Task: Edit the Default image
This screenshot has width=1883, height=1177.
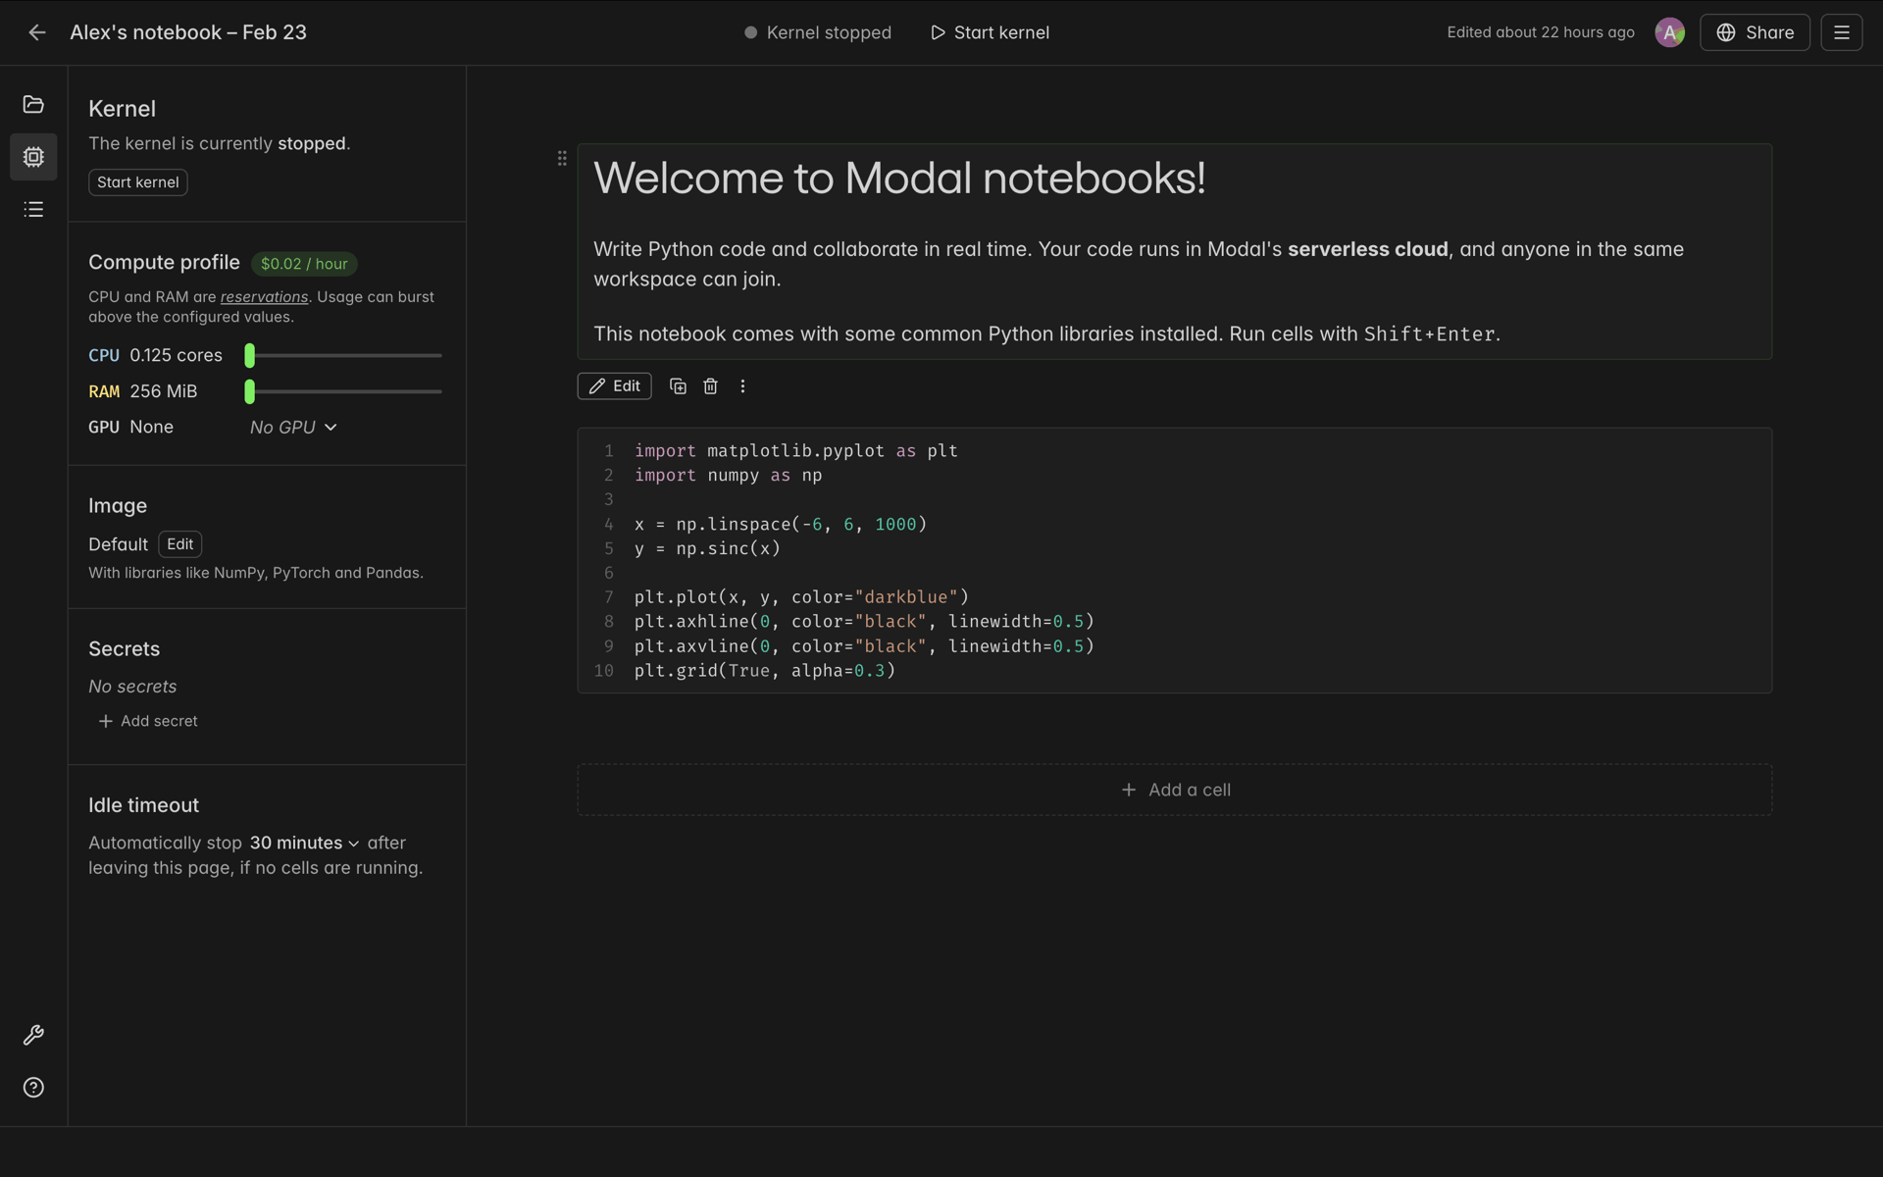Action: point(179,544)
